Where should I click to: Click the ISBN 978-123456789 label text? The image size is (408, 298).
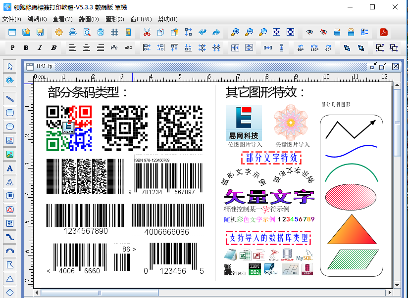tap(152, 160)
